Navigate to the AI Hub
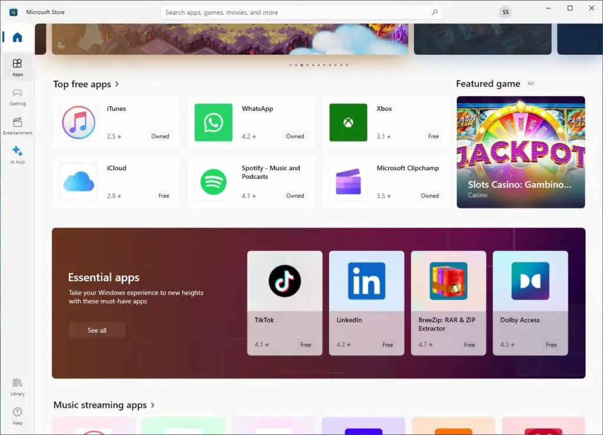 [x=17, y=153]
